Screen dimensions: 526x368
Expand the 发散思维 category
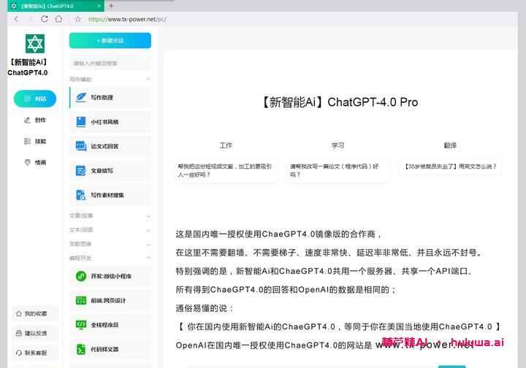click(x=148, y=245)
